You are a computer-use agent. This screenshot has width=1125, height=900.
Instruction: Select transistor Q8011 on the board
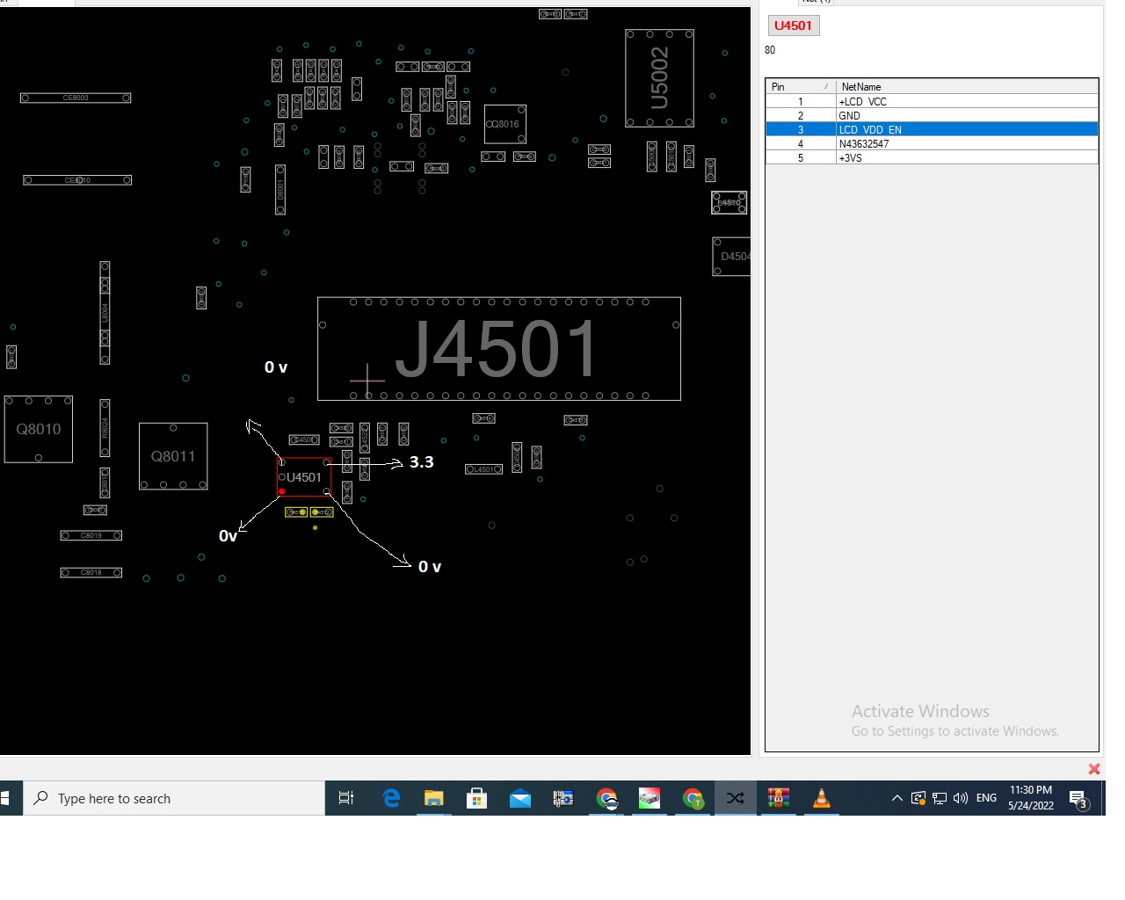tap(173, 456)
